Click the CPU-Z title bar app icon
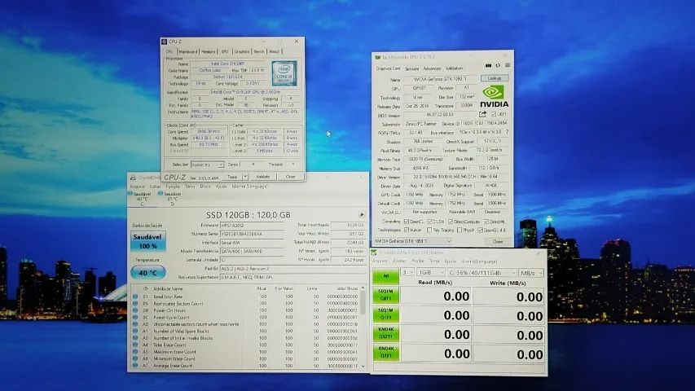Image resolution: width=695 pixels, height=391 pixels. 165,42
